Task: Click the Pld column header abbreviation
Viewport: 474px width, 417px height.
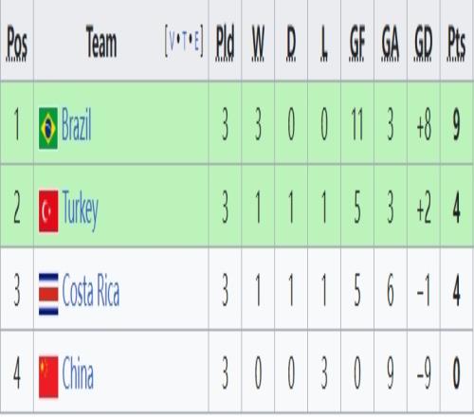Action: pyautogui.click(x=225, y=43)
